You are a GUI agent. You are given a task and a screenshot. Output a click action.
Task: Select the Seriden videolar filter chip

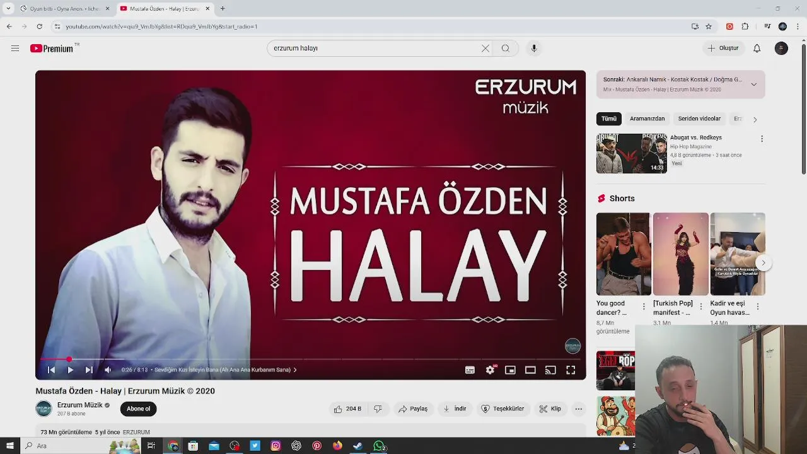click(x=699, y=119)
